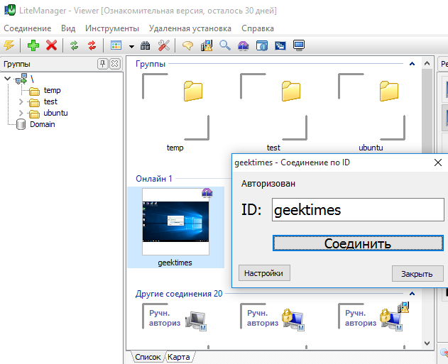Click the Connect by ID toolbar icon
The image size is (448, 364).
pos(243,45)
